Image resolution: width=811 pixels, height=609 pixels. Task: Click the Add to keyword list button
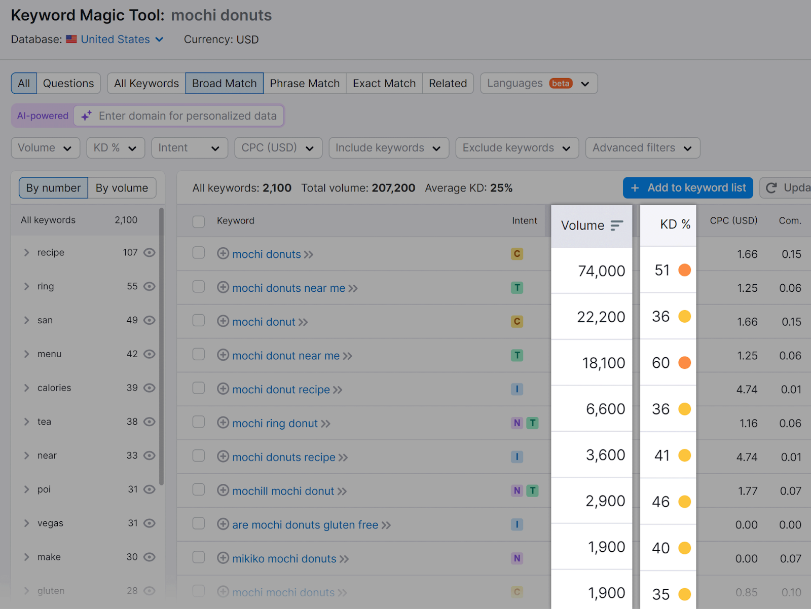tap(687, 187)
